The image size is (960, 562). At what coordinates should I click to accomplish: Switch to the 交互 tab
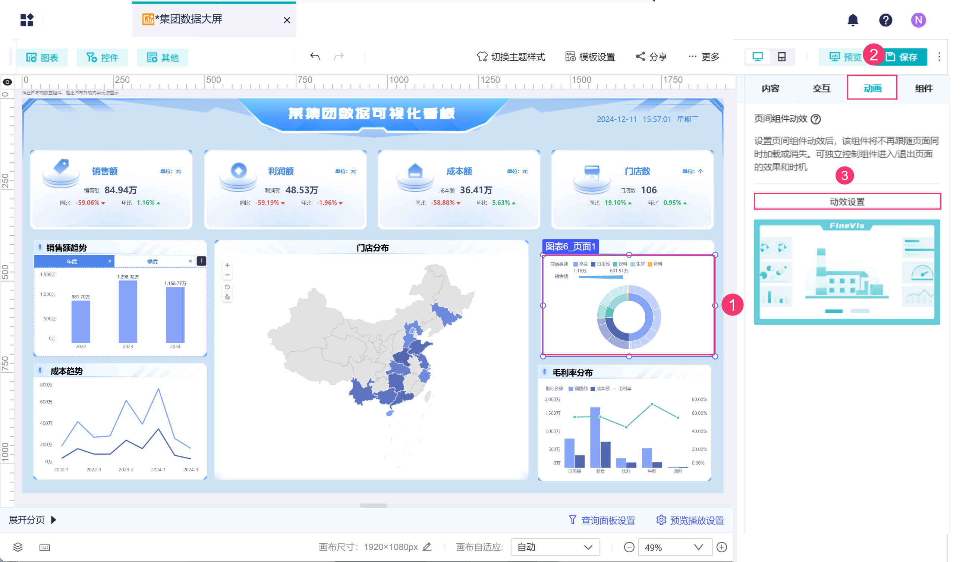[821, 88]
